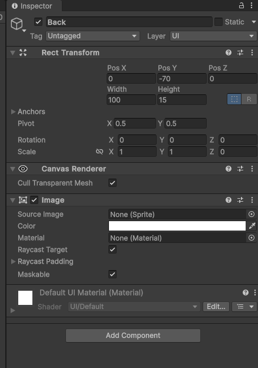Image resolution: width=258 pixels, height=368 pixels.
Task: Open the Layer dropdown set to UI
Action: click(x=213, y=36)
